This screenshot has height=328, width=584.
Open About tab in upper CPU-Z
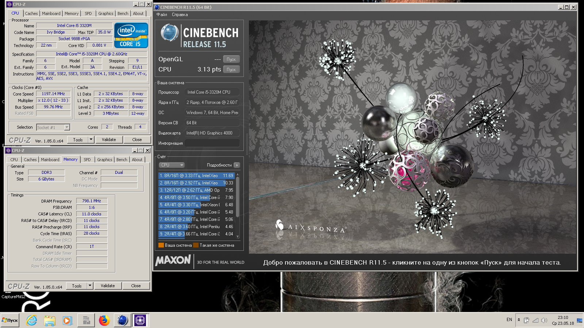click(x=138, y=13)
